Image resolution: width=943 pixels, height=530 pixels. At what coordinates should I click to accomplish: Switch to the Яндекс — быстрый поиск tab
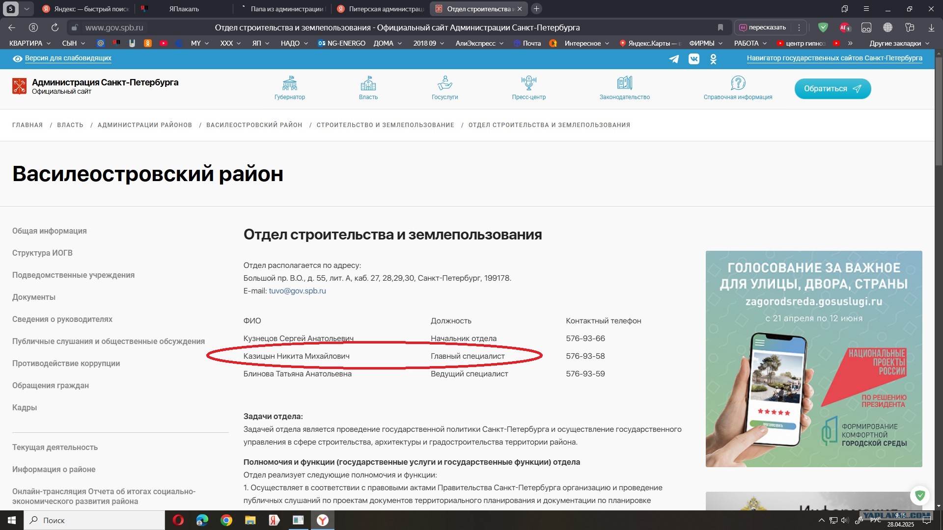click(x=86, y=9)
